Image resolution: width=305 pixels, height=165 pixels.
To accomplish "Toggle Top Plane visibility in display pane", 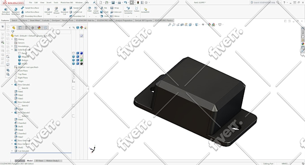I will (74, 74).
